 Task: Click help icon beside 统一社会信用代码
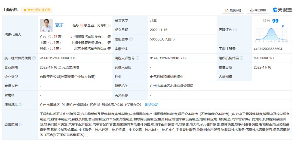34,58
